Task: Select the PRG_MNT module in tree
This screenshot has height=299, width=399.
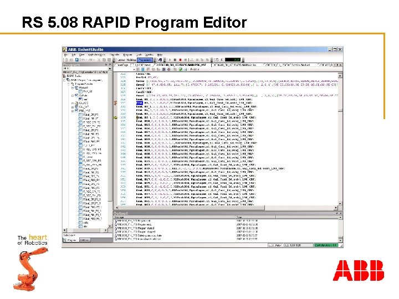Action: (x=84, y=111)
